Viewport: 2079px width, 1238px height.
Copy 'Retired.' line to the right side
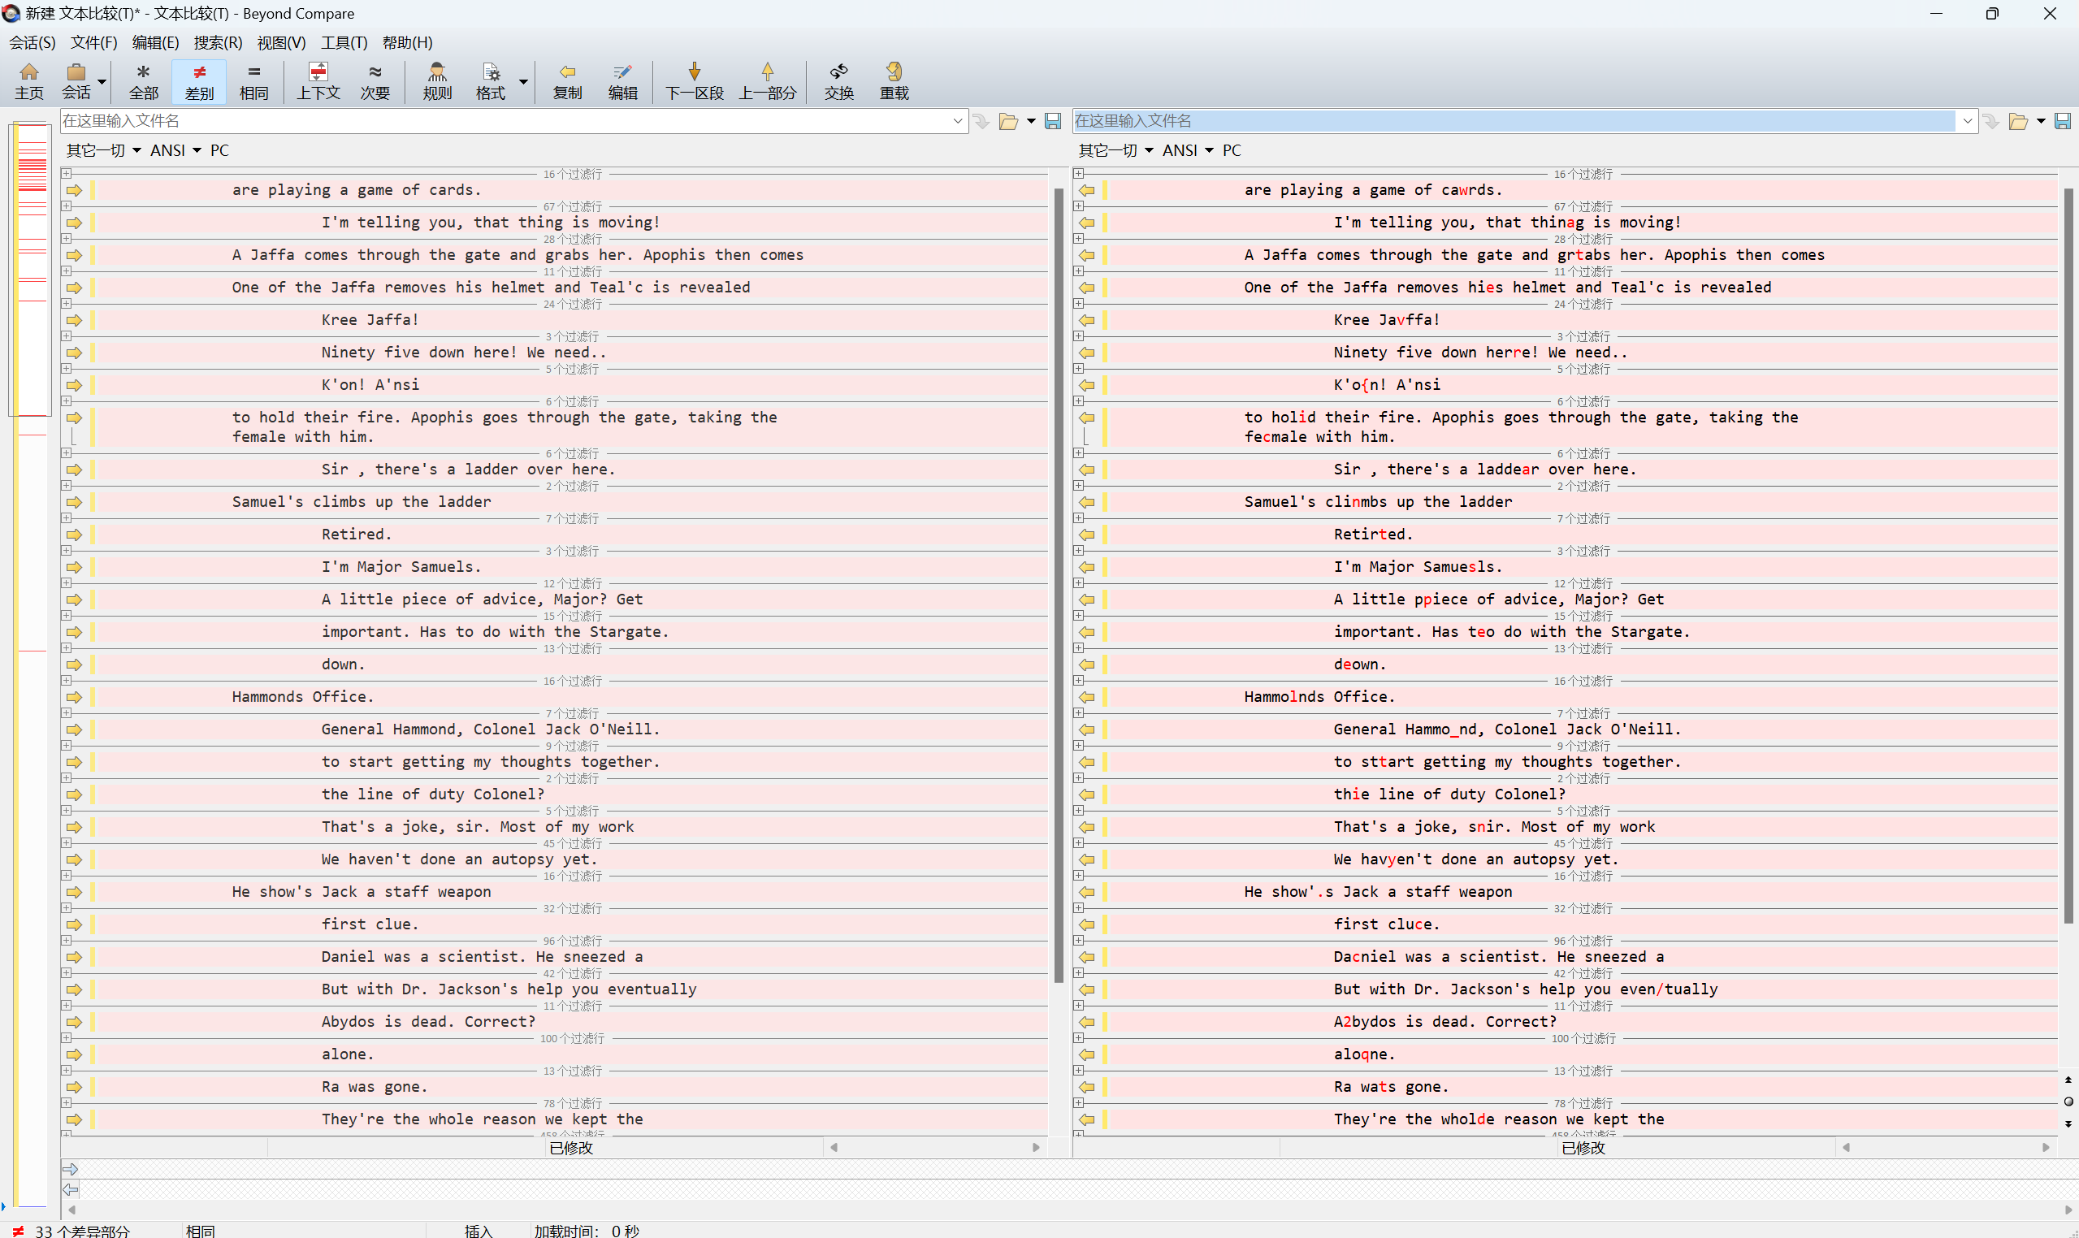(x=74, y=535)
